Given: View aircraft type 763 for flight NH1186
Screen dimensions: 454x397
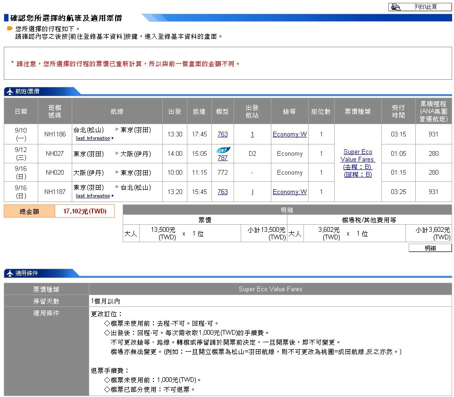Looking at the screenshot, I should pyautogui.click(x=222, y=135).
